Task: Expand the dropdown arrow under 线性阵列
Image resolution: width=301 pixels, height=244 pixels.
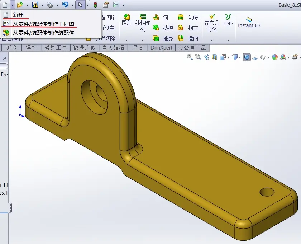Action: [x=143, y=40]
